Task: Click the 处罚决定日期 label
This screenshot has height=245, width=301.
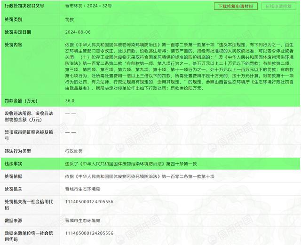Action: click(x=18, y=32)
